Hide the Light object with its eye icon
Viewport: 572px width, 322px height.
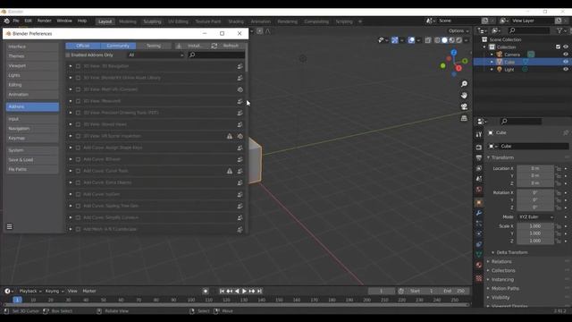pos(566,70)
